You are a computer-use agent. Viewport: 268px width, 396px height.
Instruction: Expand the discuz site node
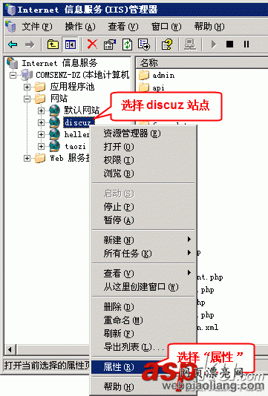point(41,122)
